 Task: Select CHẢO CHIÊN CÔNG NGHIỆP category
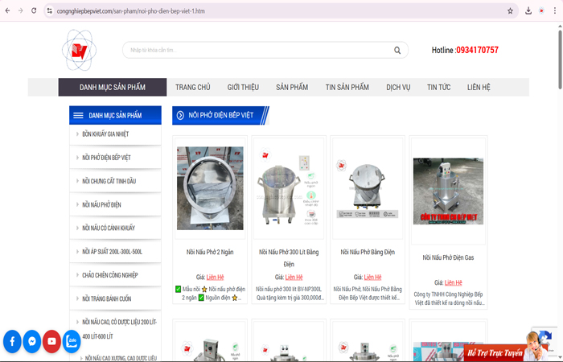115,275
